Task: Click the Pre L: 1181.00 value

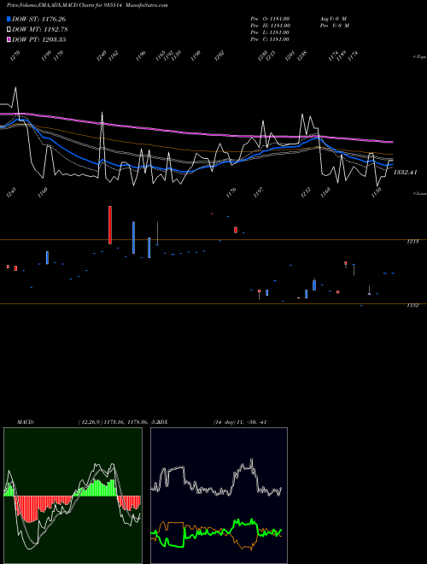Action: pos(270,32)
